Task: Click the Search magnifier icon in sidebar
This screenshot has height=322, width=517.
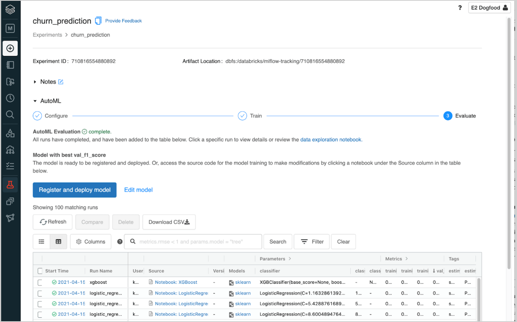Action: [10, 115]
